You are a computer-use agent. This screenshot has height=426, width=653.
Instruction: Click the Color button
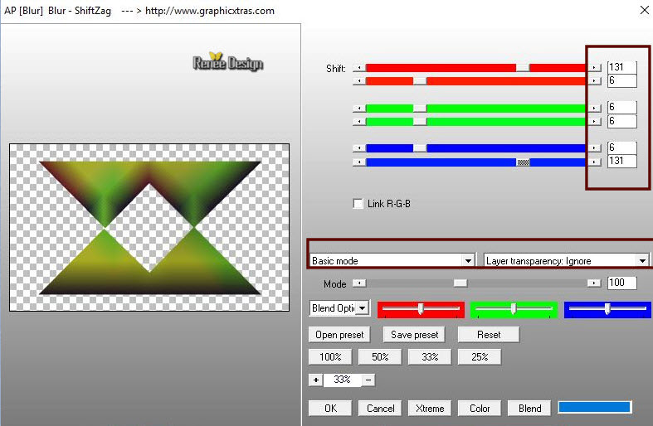point(480,408)
